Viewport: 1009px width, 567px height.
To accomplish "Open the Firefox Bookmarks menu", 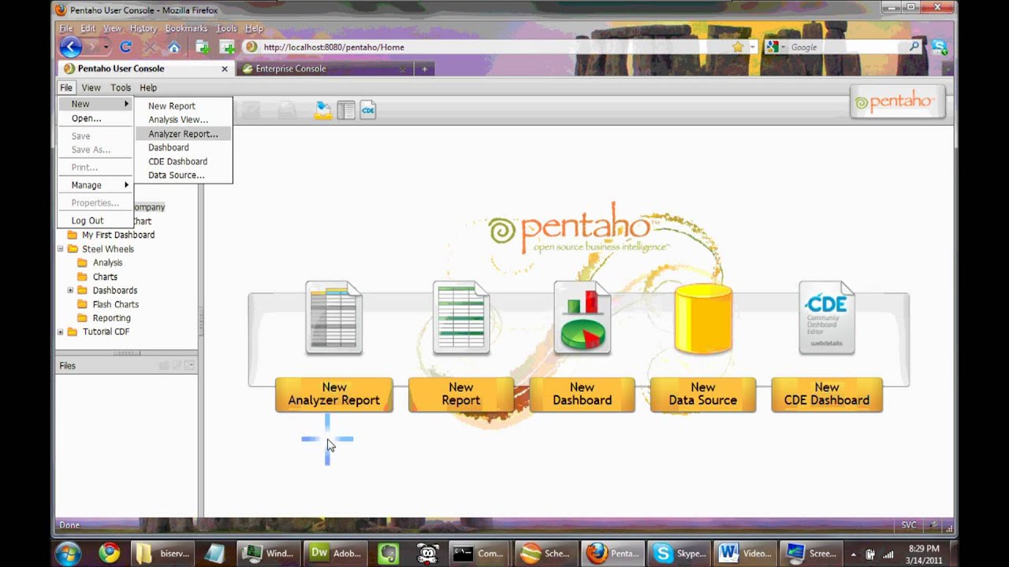I will (185, 28).
